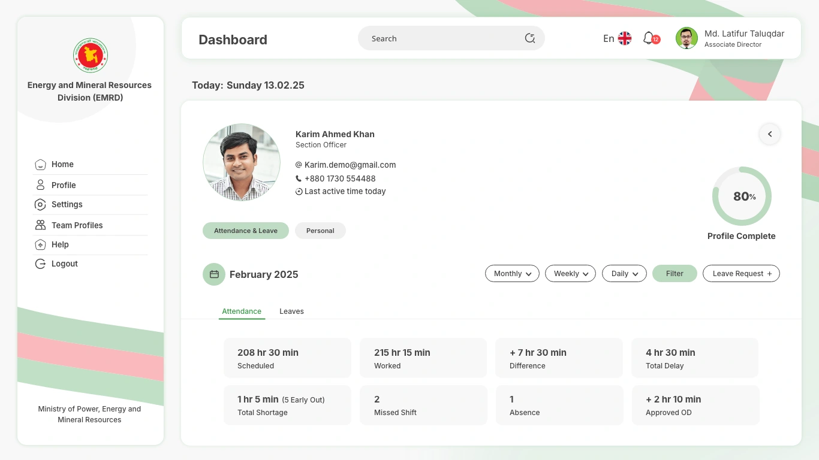Click the Leave Request + button

point(741,274)
